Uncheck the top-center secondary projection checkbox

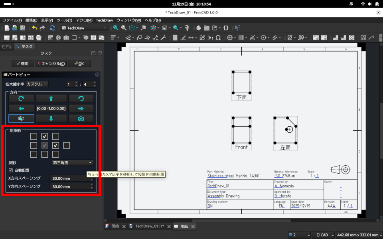pos(44,137)
